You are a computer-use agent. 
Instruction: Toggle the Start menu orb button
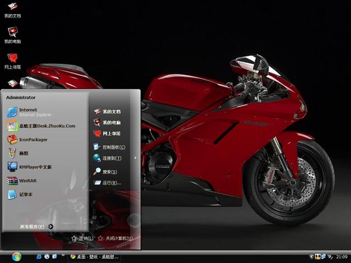tap(16, 256)
